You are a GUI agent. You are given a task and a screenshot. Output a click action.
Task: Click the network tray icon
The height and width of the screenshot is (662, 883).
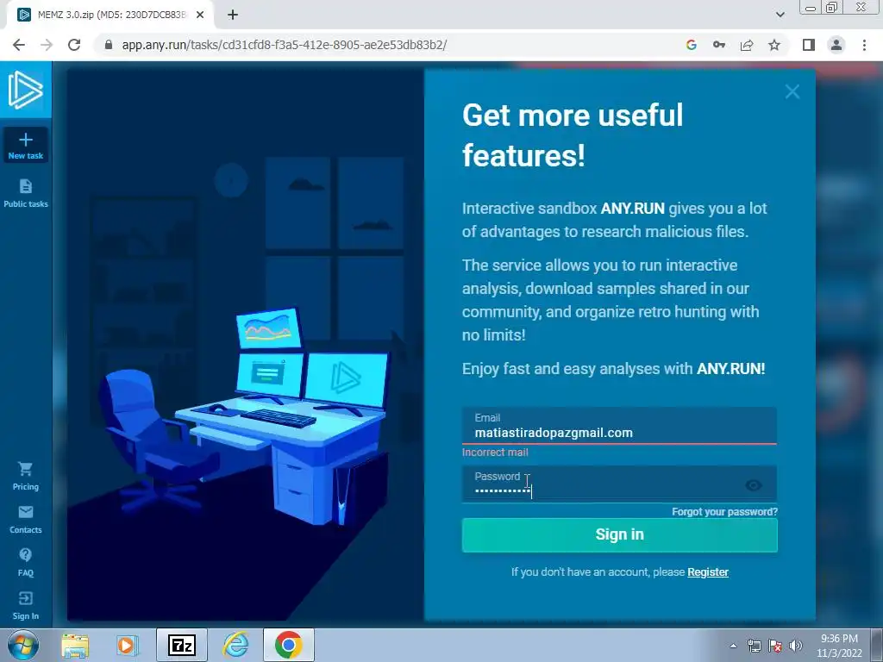(754, 646)
